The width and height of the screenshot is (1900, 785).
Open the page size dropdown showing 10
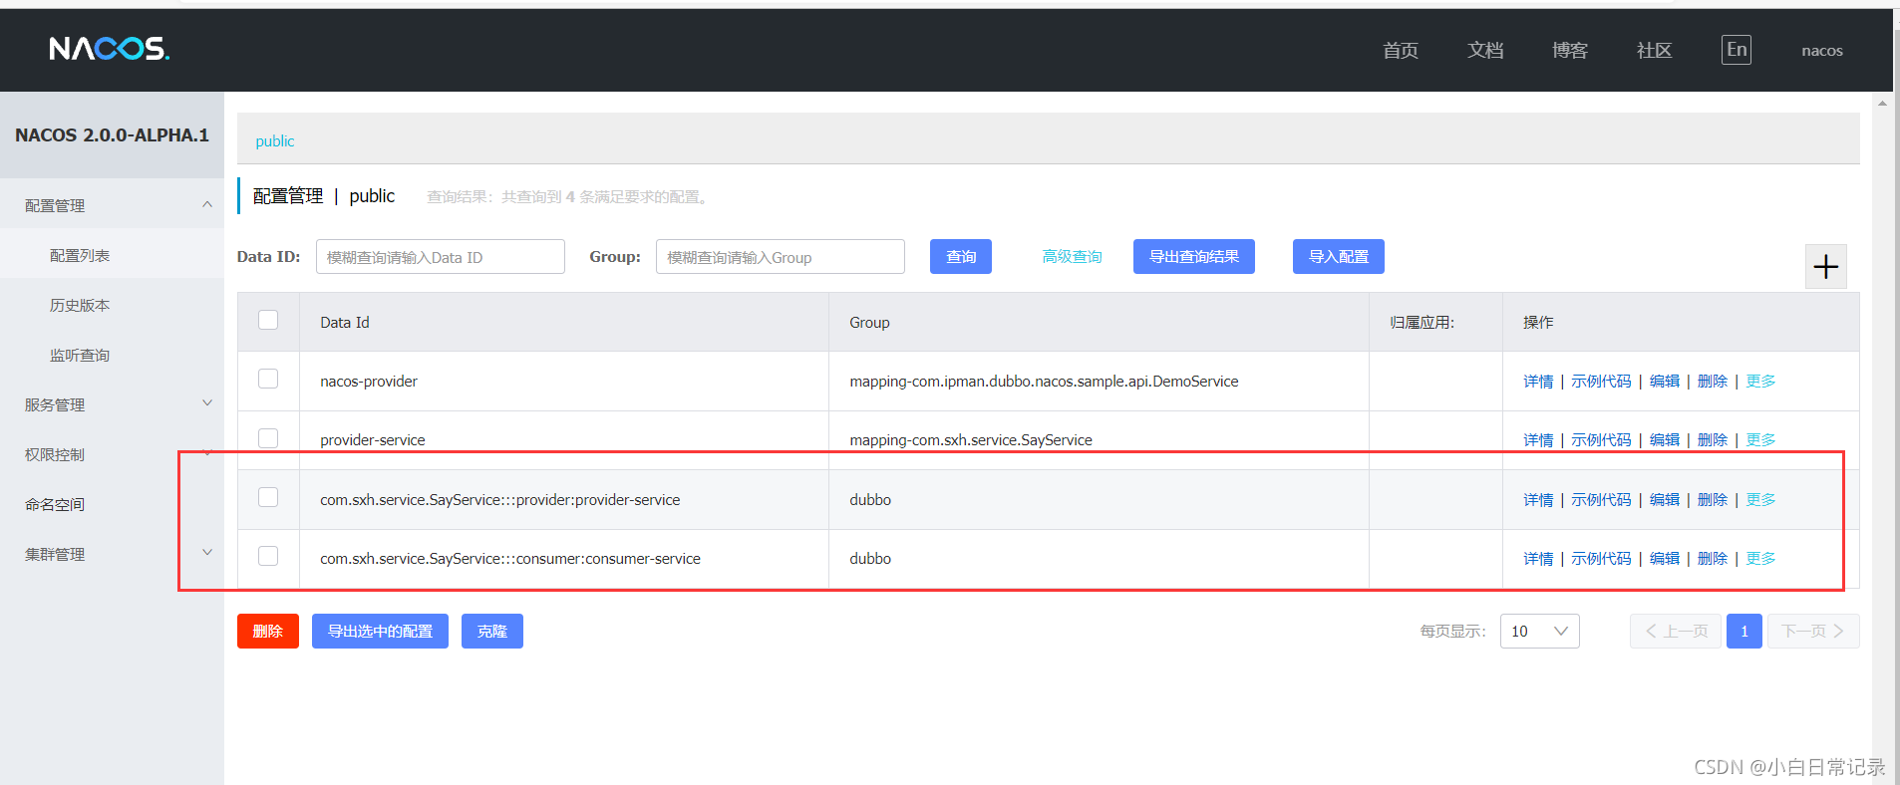[1539, 632]
